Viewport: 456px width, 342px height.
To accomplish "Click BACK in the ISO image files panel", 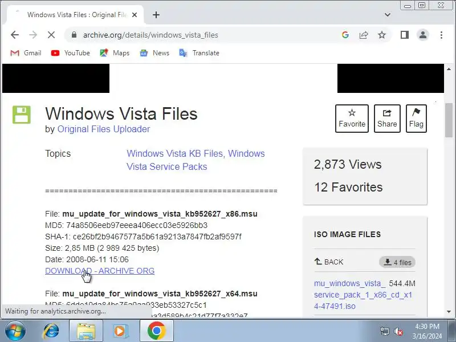I will tap(329, 262).
